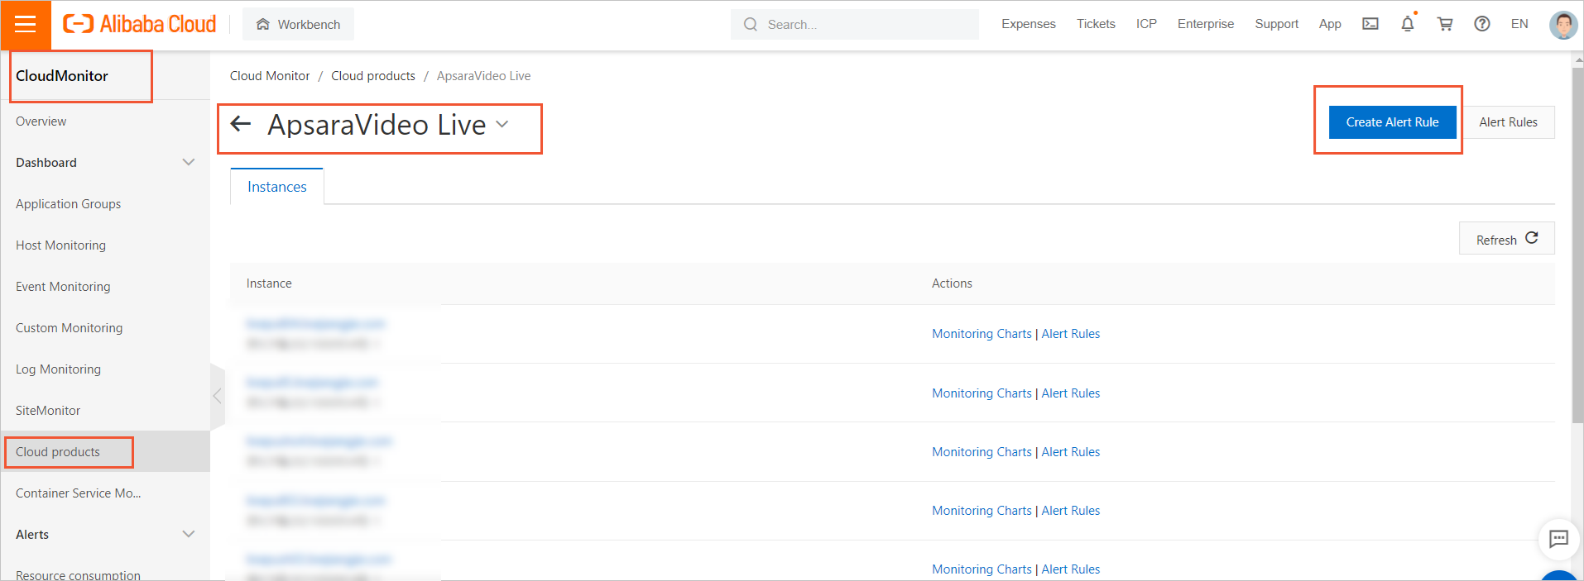Open Event Monitoring in the sidebar

pyautogui.click(x=63, y=287)
